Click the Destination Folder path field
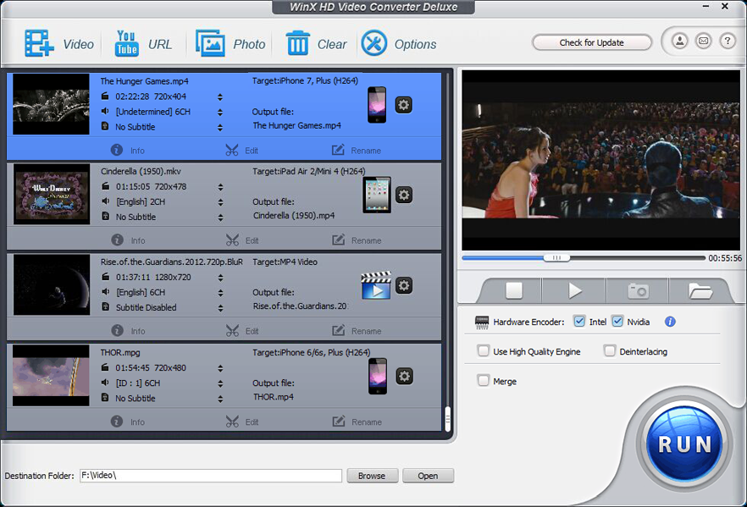Screen dimensions: 747x507 coord(211,476)
